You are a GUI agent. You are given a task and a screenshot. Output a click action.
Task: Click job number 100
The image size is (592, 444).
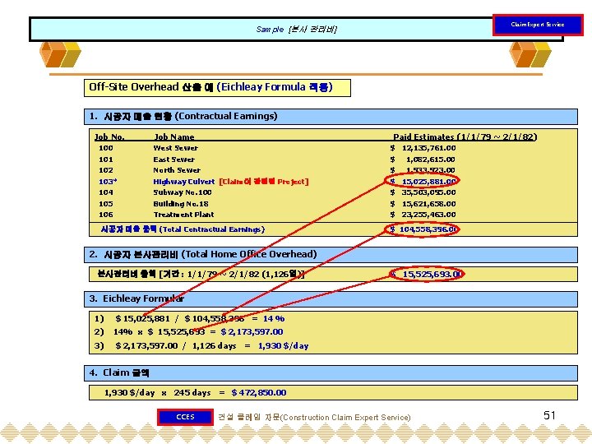[106, 148]
